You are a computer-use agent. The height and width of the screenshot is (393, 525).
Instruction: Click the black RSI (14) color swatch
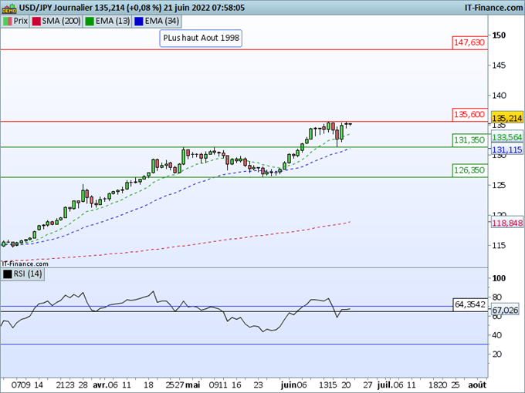click(x=8, y=274)
